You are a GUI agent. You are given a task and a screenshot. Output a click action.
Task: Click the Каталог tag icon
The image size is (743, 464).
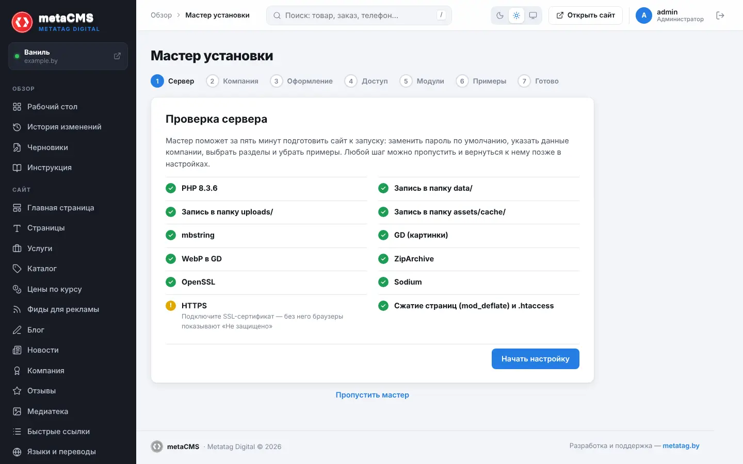pyautogui.click(x=17, y=269)
